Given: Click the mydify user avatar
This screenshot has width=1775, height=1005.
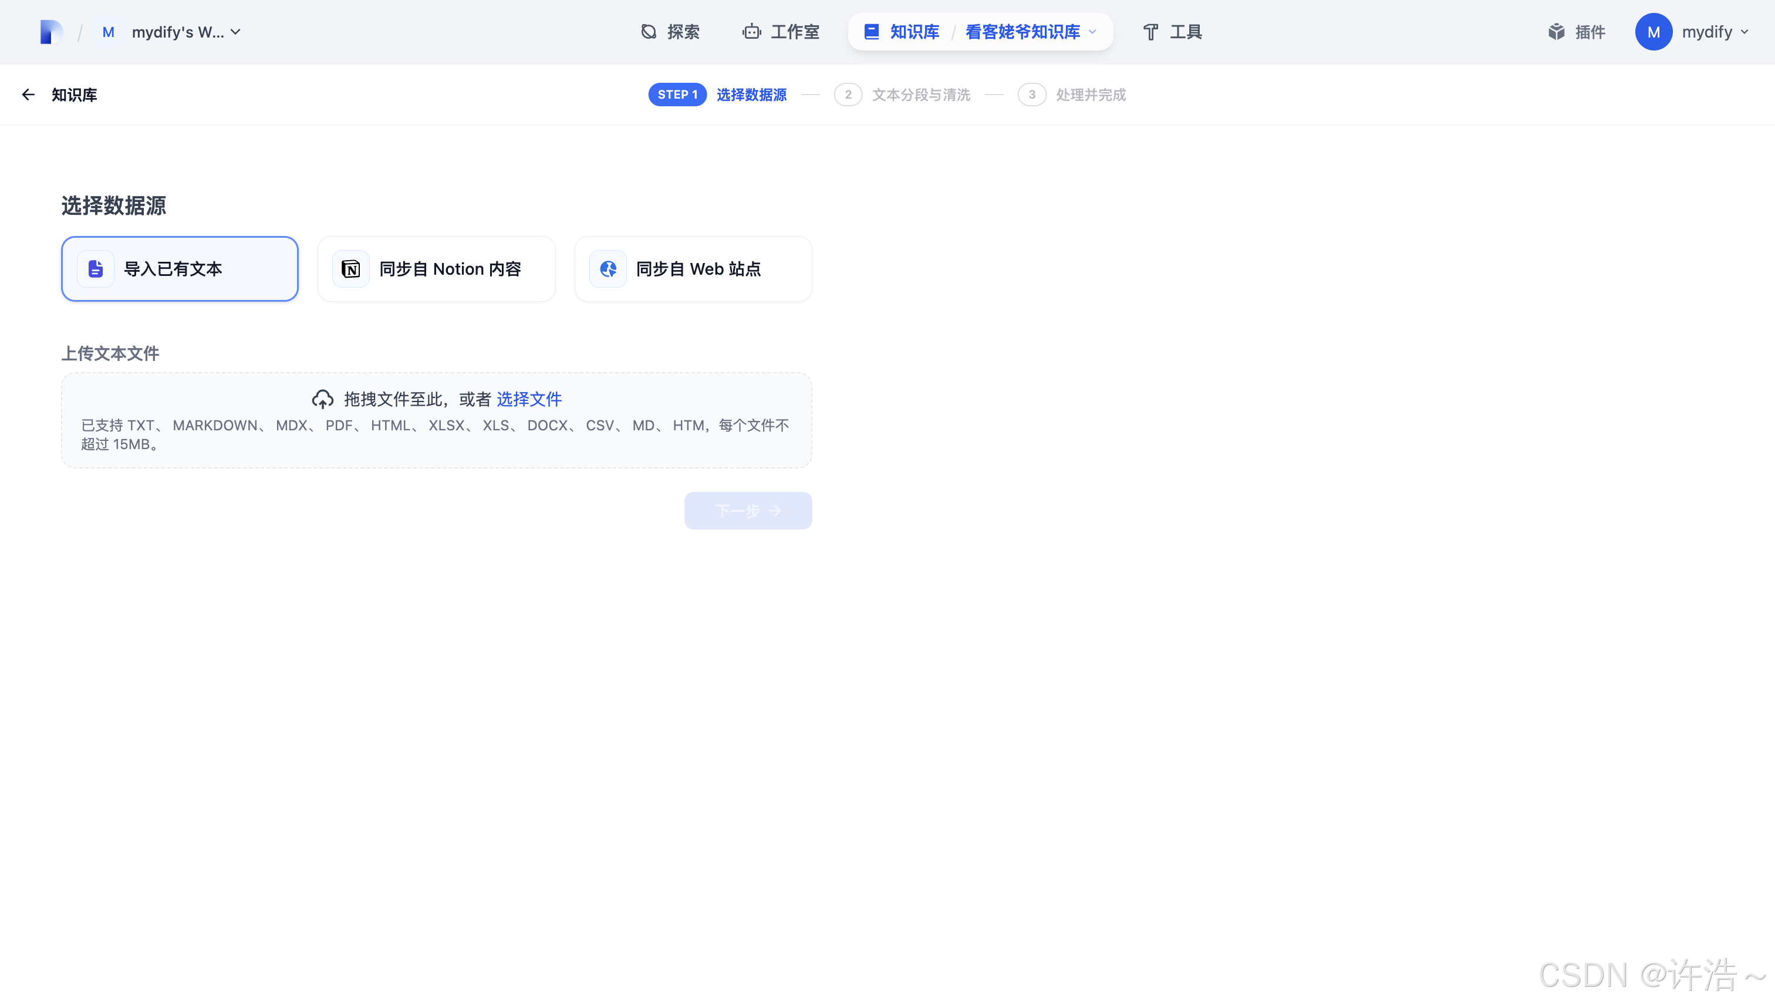Looking at the screenshot, I should pyautogui.click(x=1653, y=32).
